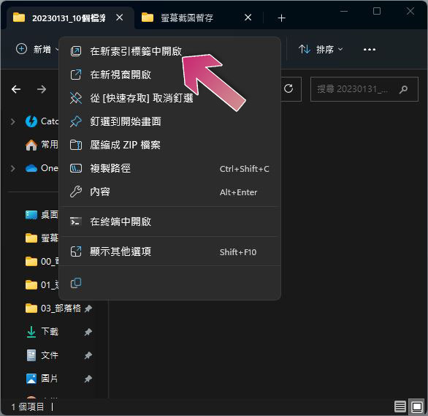This screenshot has height=416, width=428.
Task: Choose Open in new window option
Action: pyautogui.click(x=169, y=75)
